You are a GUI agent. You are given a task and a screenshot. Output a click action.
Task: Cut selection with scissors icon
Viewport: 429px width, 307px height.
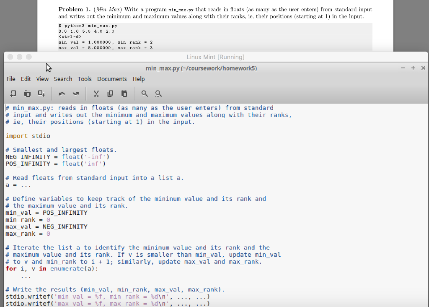pos(96,94)
